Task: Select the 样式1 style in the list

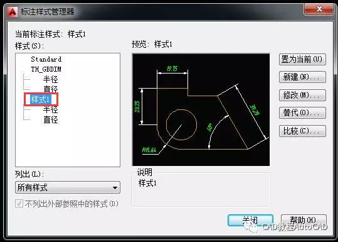Action: point(40,99)
